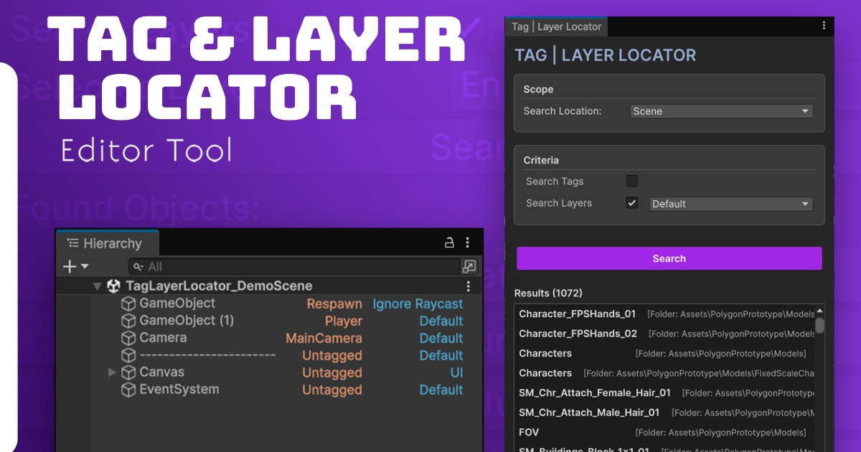Disable the Search Layers checkbox
The height and width of the screenshot is (452, 861).
pos(631,203)
